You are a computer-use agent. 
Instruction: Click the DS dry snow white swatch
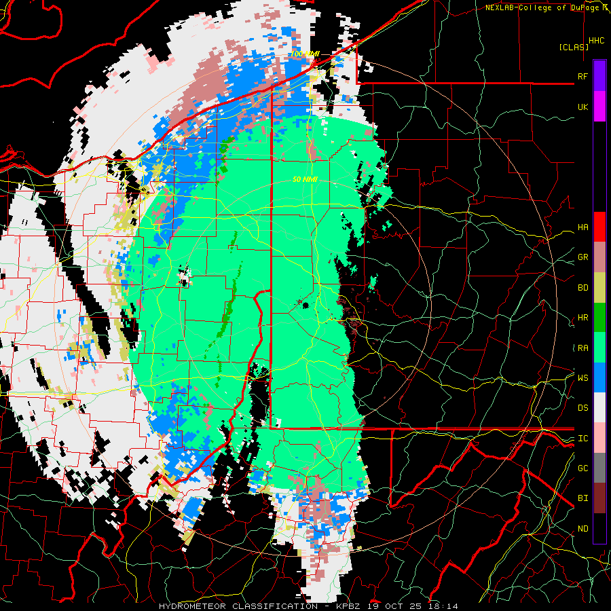pyautogui.click(x=599, y=407)
